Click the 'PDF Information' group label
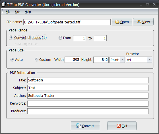 point(22,73)
